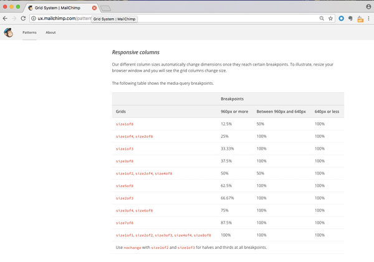
Task: Click the blue circle extension icon
Action: [342, 18]
